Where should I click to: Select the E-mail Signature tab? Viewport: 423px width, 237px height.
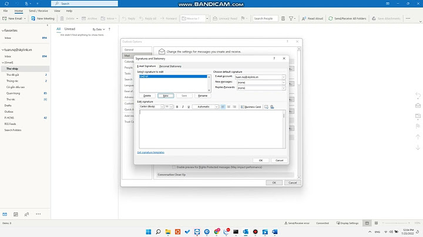coord(146,66)
